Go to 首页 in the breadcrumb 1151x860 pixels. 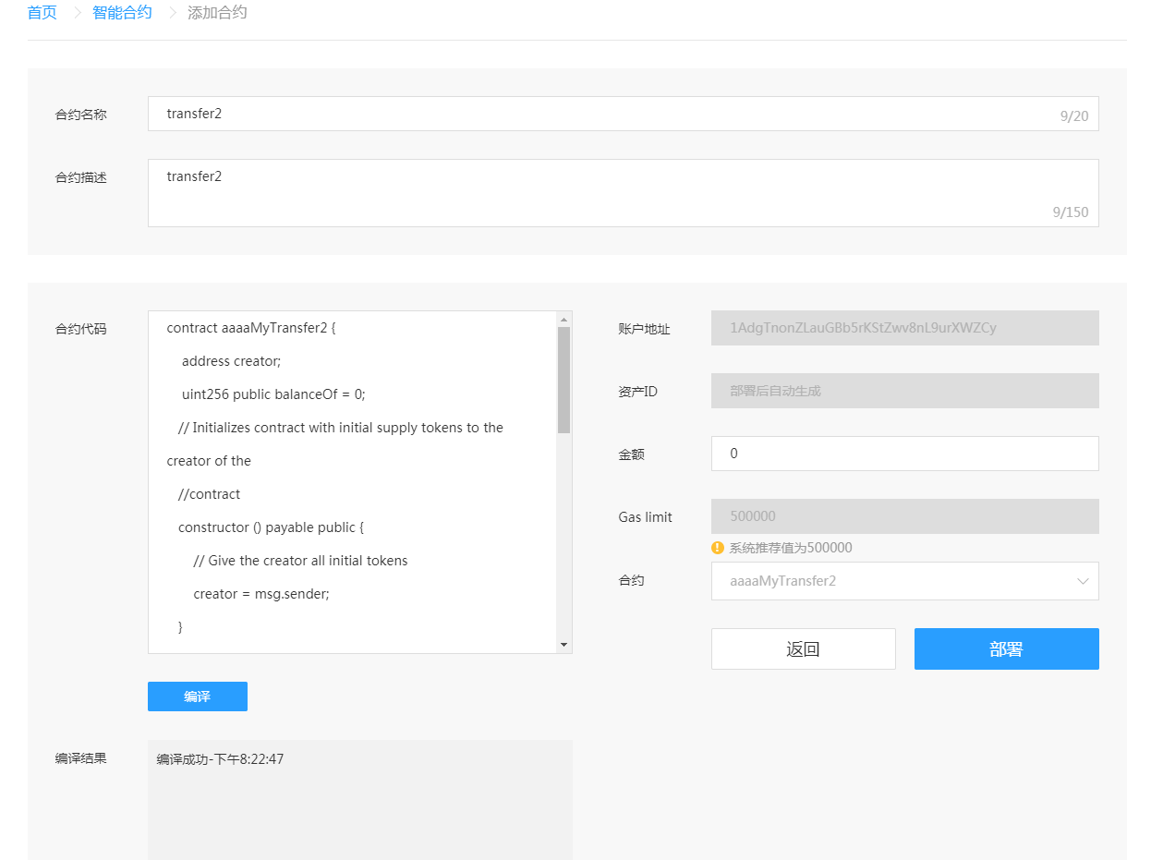click(42, 13)
